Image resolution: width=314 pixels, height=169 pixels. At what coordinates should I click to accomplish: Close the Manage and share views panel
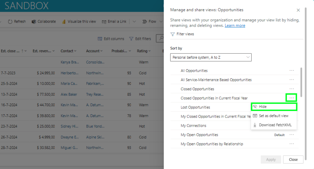coord(298,10)
